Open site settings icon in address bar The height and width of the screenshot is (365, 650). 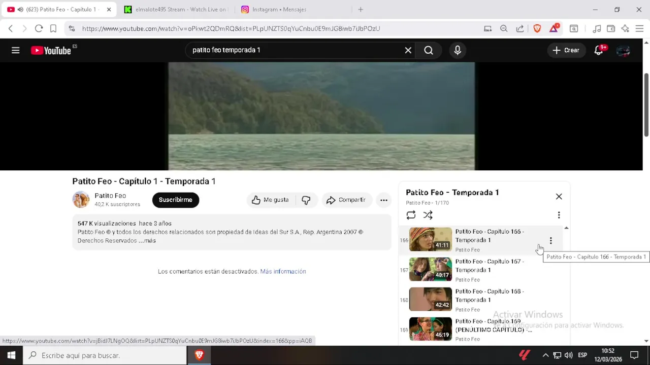click(72, 28)
